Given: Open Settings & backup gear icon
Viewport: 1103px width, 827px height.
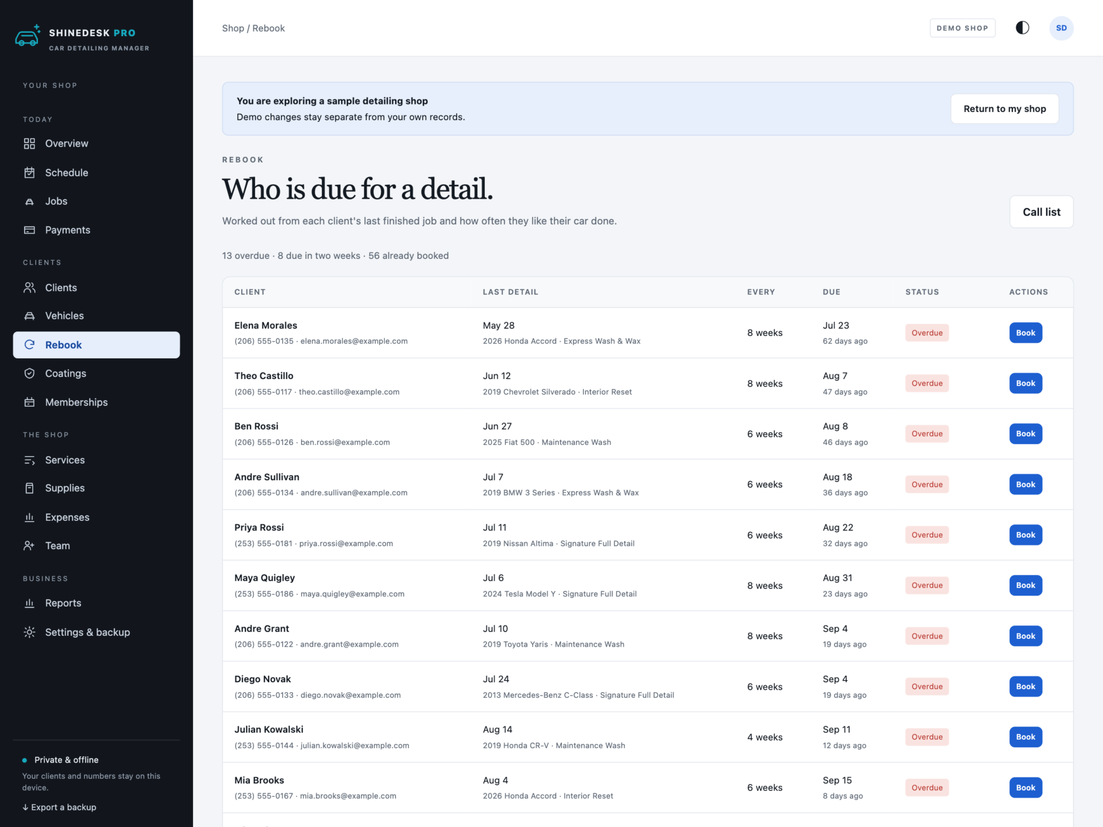Looking at the screenshot, I should (x=29, y=632).
